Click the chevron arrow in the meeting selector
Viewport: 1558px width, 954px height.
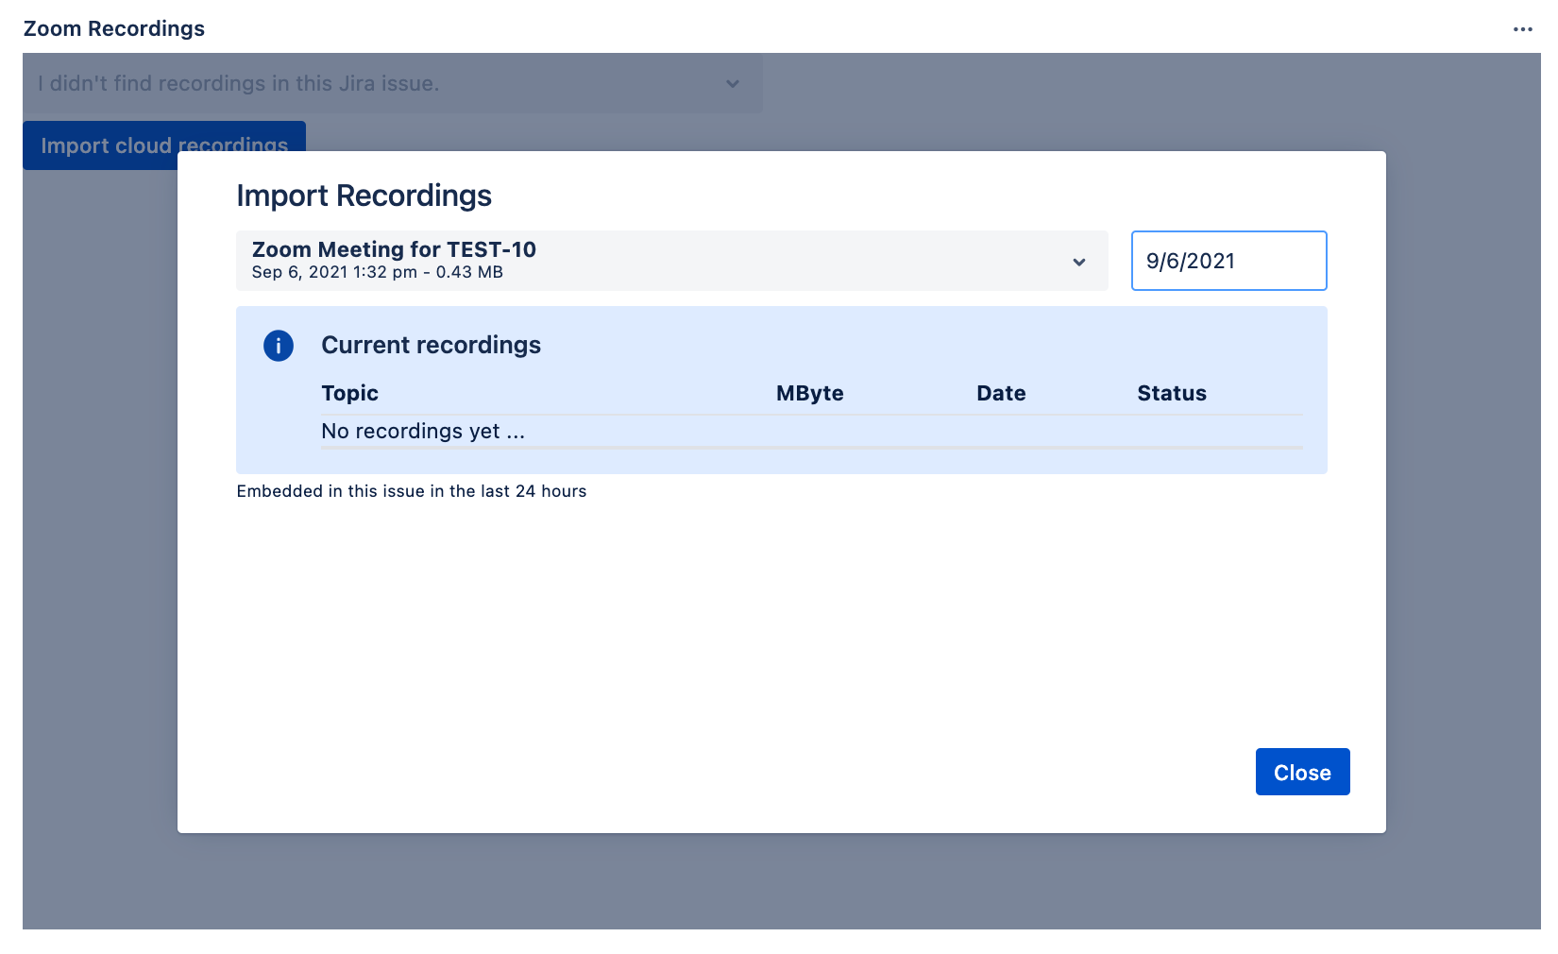point(1079,262)
